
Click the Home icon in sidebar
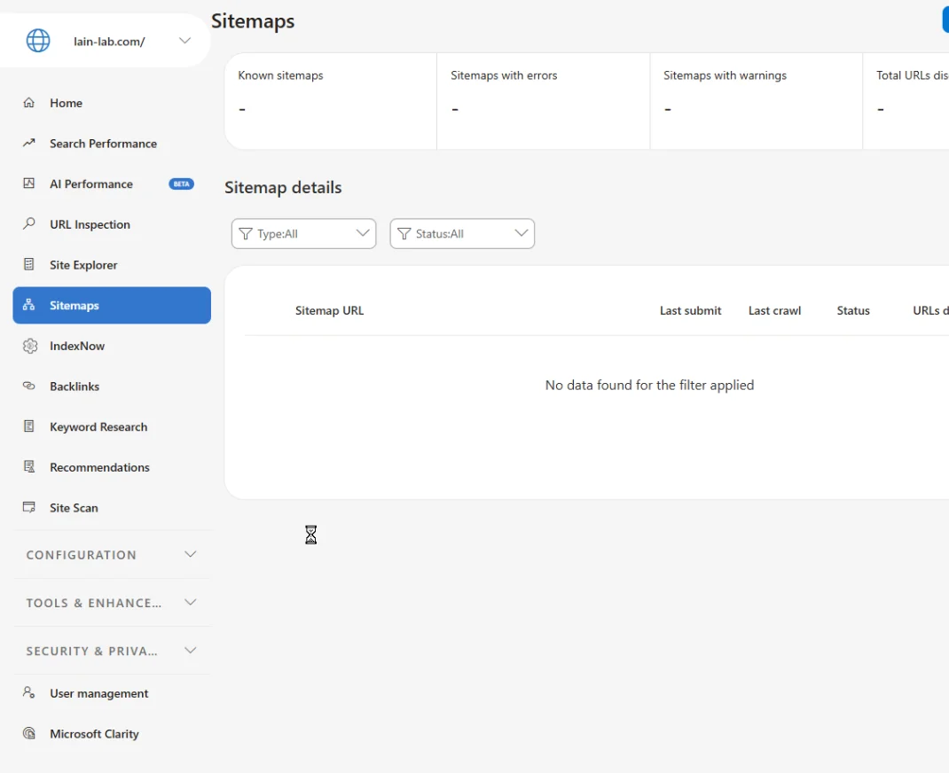(29, 103)
